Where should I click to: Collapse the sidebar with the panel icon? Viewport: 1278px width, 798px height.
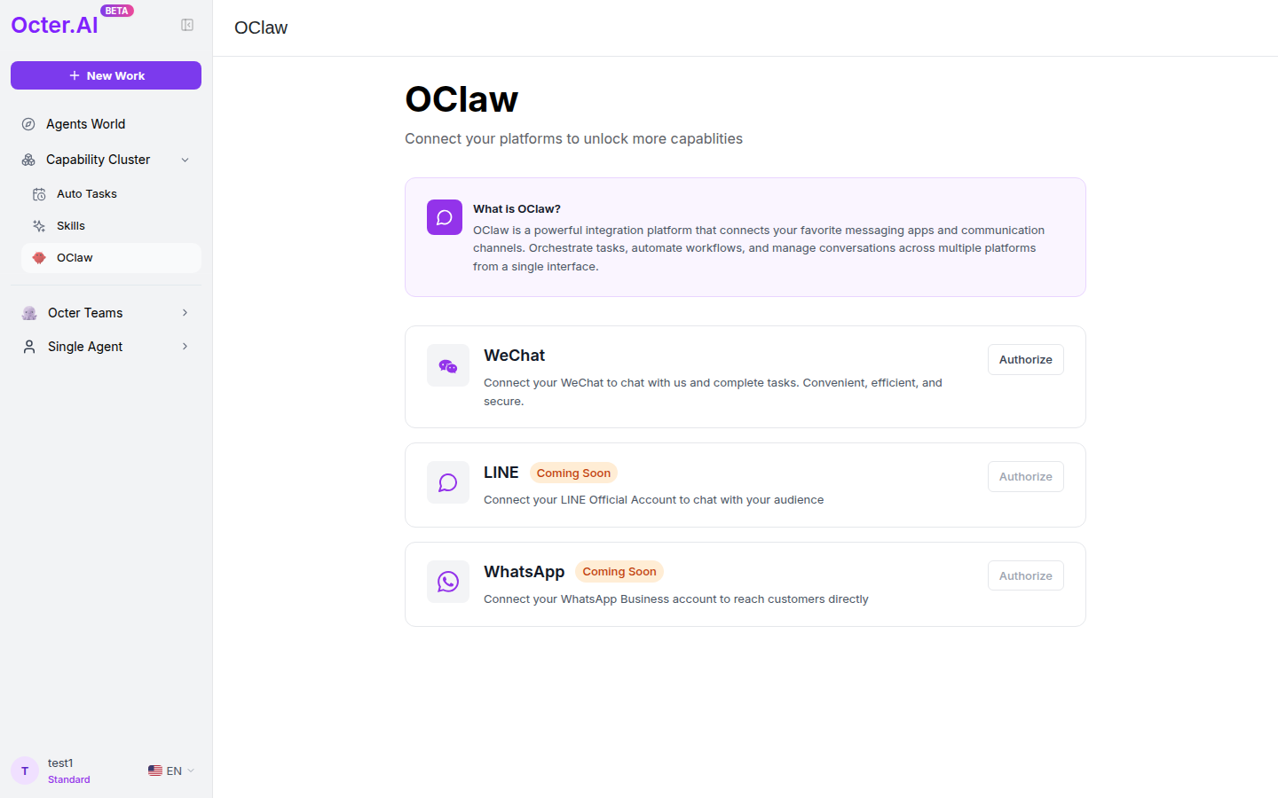(x=187, y=25)
